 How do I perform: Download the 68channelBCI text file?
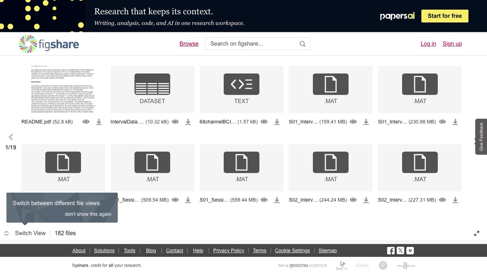click(x=277, y=122)
